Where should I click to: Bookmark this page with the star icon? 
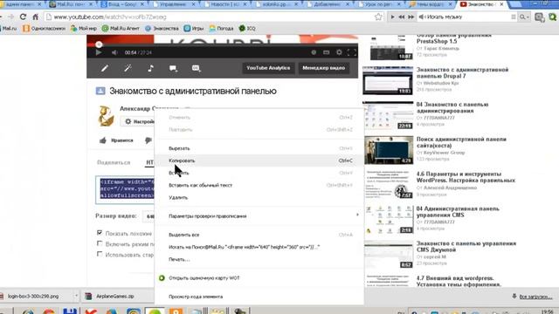[378, 17]
